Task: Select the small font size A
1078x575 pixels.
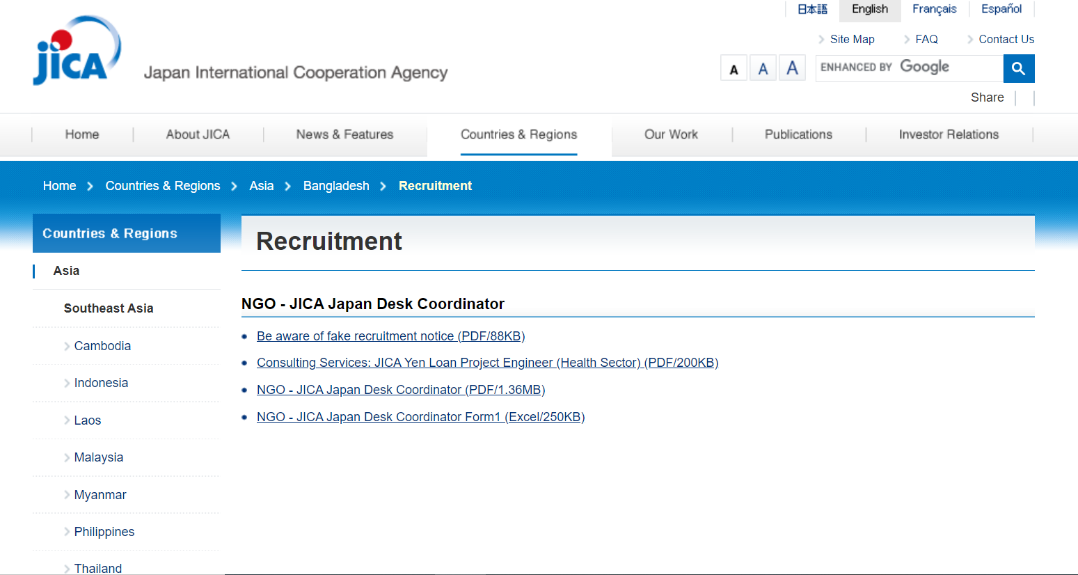Action: pos(734,68)
